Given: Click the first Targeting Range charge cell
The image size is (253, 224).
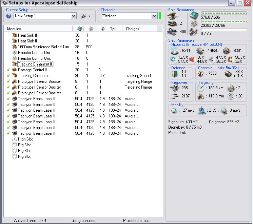Looking at the screenshot, I should (138, 81).
